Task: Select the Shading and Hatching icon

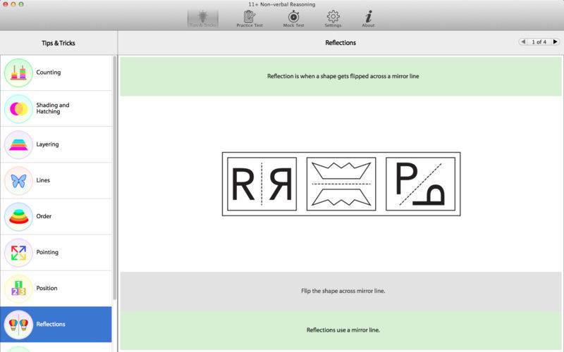Action: tap(19, 108)
